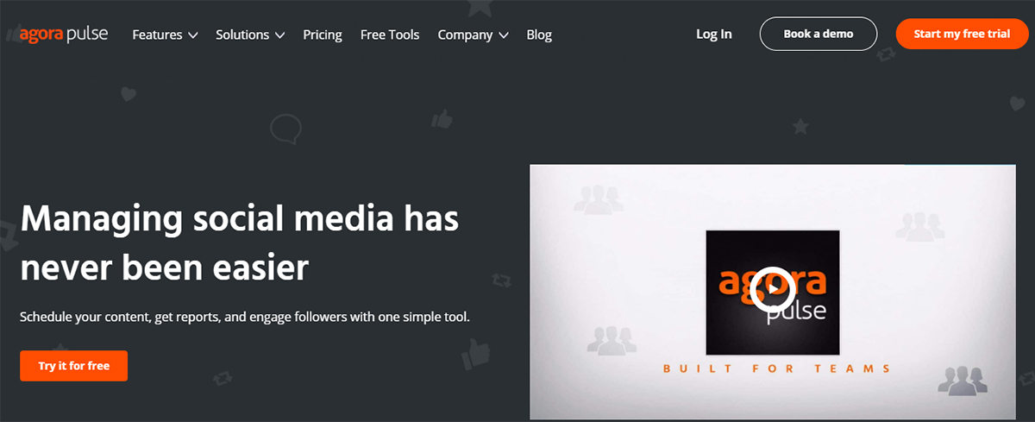The width and height of the screenshot is (1035, 422).
Task: Click the retweet arrows icon left of video
Action: pos(500,280)
